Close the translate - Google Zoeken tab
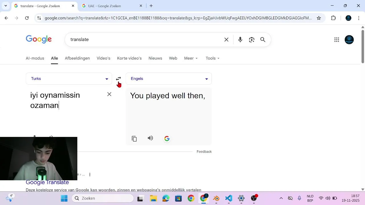Image resolution: width=365 pixels, height=205 pixels. (73, 6)
